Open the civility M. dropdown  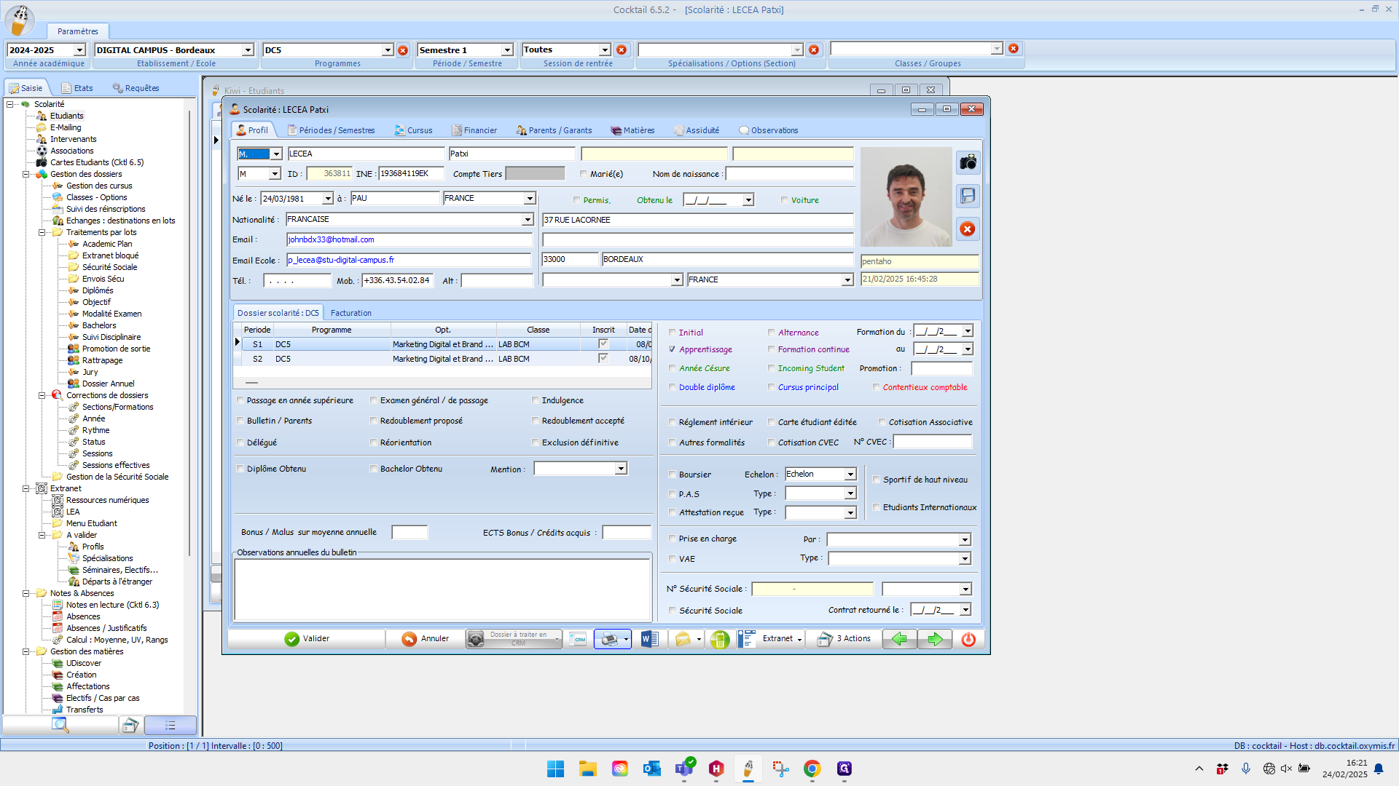tap(276, 154)
